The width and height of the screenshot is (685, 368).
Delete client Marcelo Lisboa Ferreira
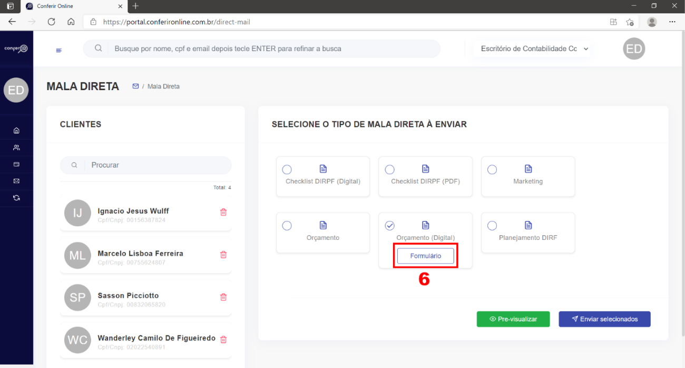point(223,255)
